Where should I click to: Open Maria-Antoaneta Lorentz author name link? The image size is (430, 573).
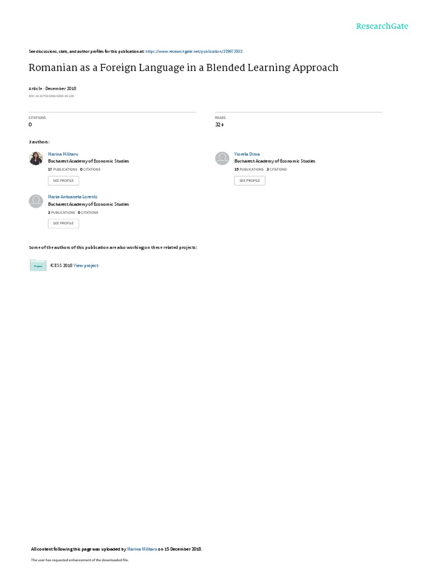pyautogui.click(x=73, y=197)
